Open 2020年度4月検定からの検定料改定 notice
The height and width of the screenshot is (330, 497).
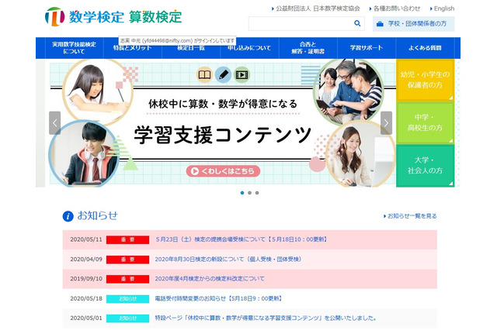[210, 279]
